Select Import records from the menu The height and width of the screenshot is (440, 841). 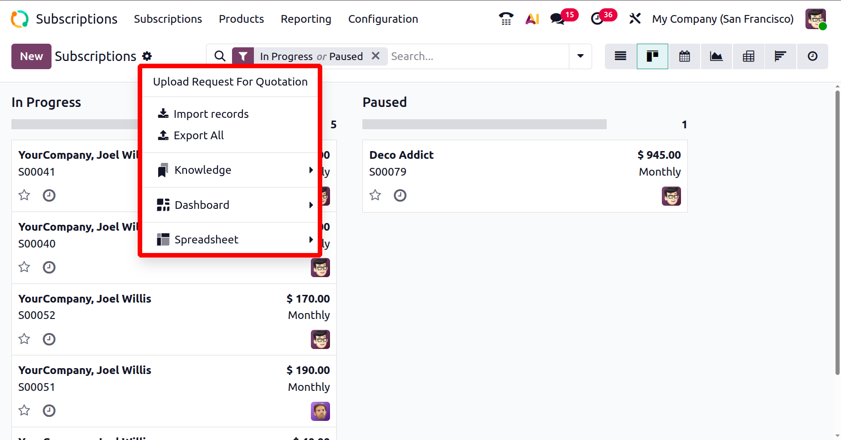(x=211, y=114)
